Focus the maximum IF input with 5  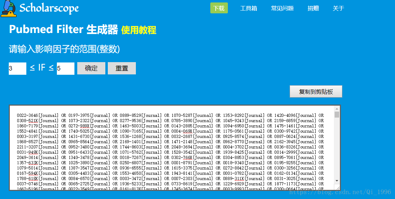coord(66,68)
